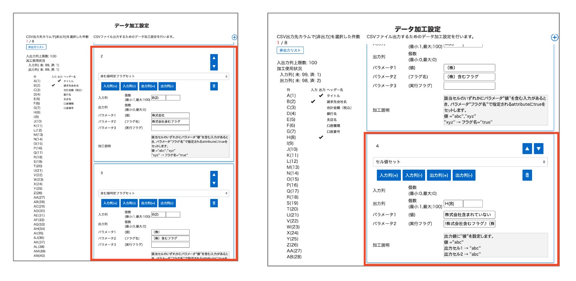Focus the H(8) output column field
Screen dimensions: 576x281
click(x=453, y=203)
